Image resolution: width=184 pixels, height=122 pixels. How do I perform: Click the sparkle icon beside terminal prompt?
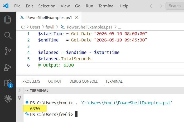click(27, 114)
